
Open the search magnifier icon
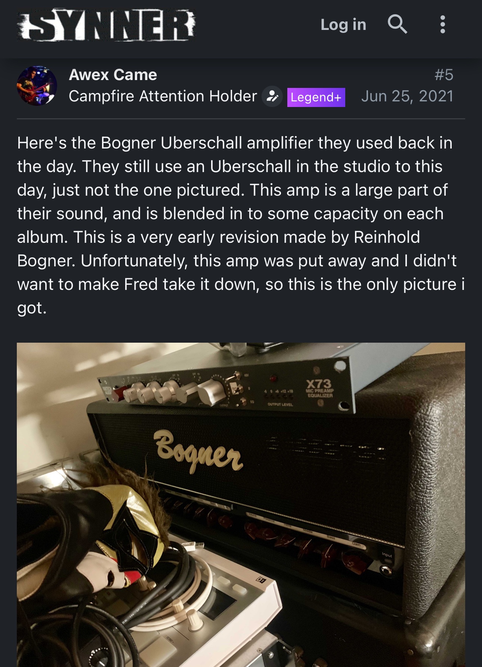click(x=397, y=25)
